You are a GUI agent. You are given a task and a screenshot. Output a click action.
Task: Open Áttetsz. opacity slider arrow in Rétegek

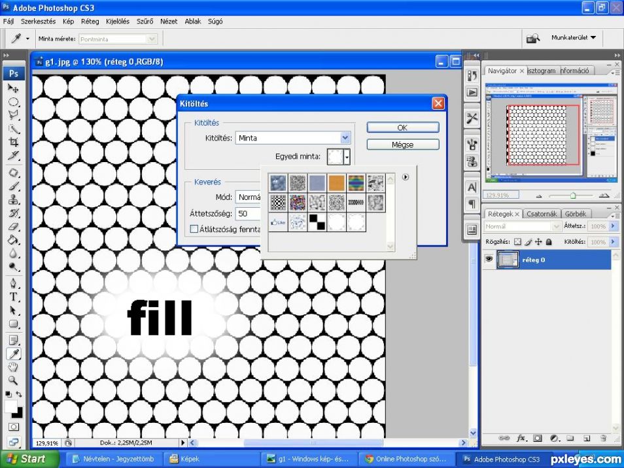click(613, 226)
